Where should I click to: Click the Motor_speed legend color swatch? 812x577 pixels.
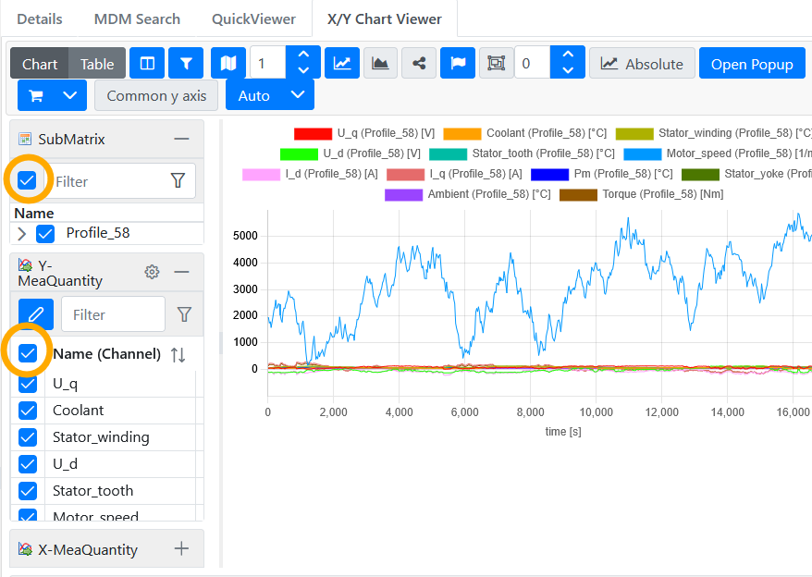click(643, 153)
